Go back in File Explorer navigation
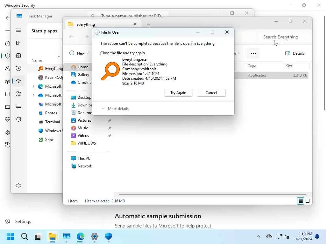 [x=71, y=37]
